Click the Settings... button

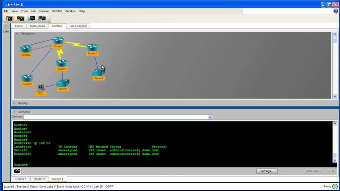click(267, 171)
